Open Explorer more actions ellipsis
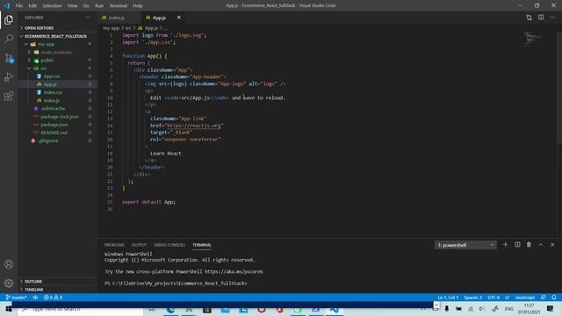Viewport: 562px width, 316px height. tap(88, 18)
